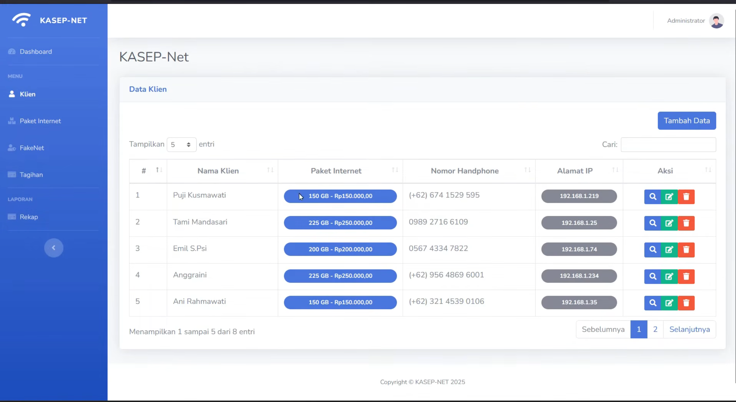Screen dimensions: 736x402
Task: Delete the Emil S.Psi record
Action: click(x=686, y=249)
